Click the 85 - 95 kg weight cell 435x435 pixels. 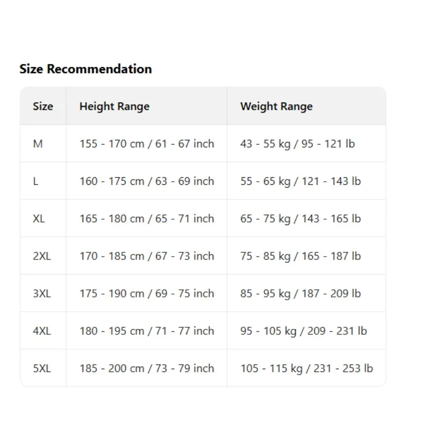pos(301,294)
